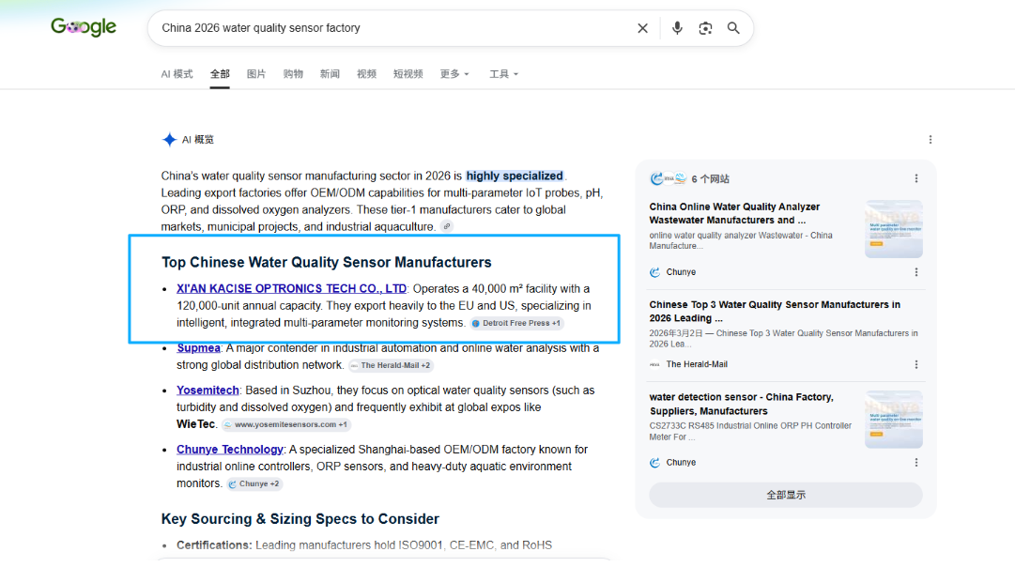Click 全部显示 show all button
1015x567 pixels.
786,495
